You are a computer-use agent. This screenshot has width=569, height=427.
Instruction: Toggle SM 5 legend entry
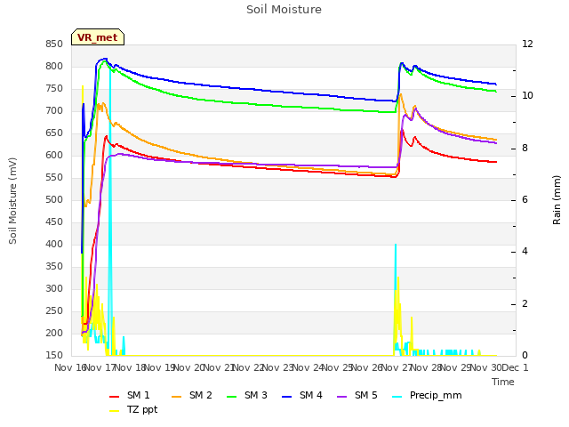point(357,395)
